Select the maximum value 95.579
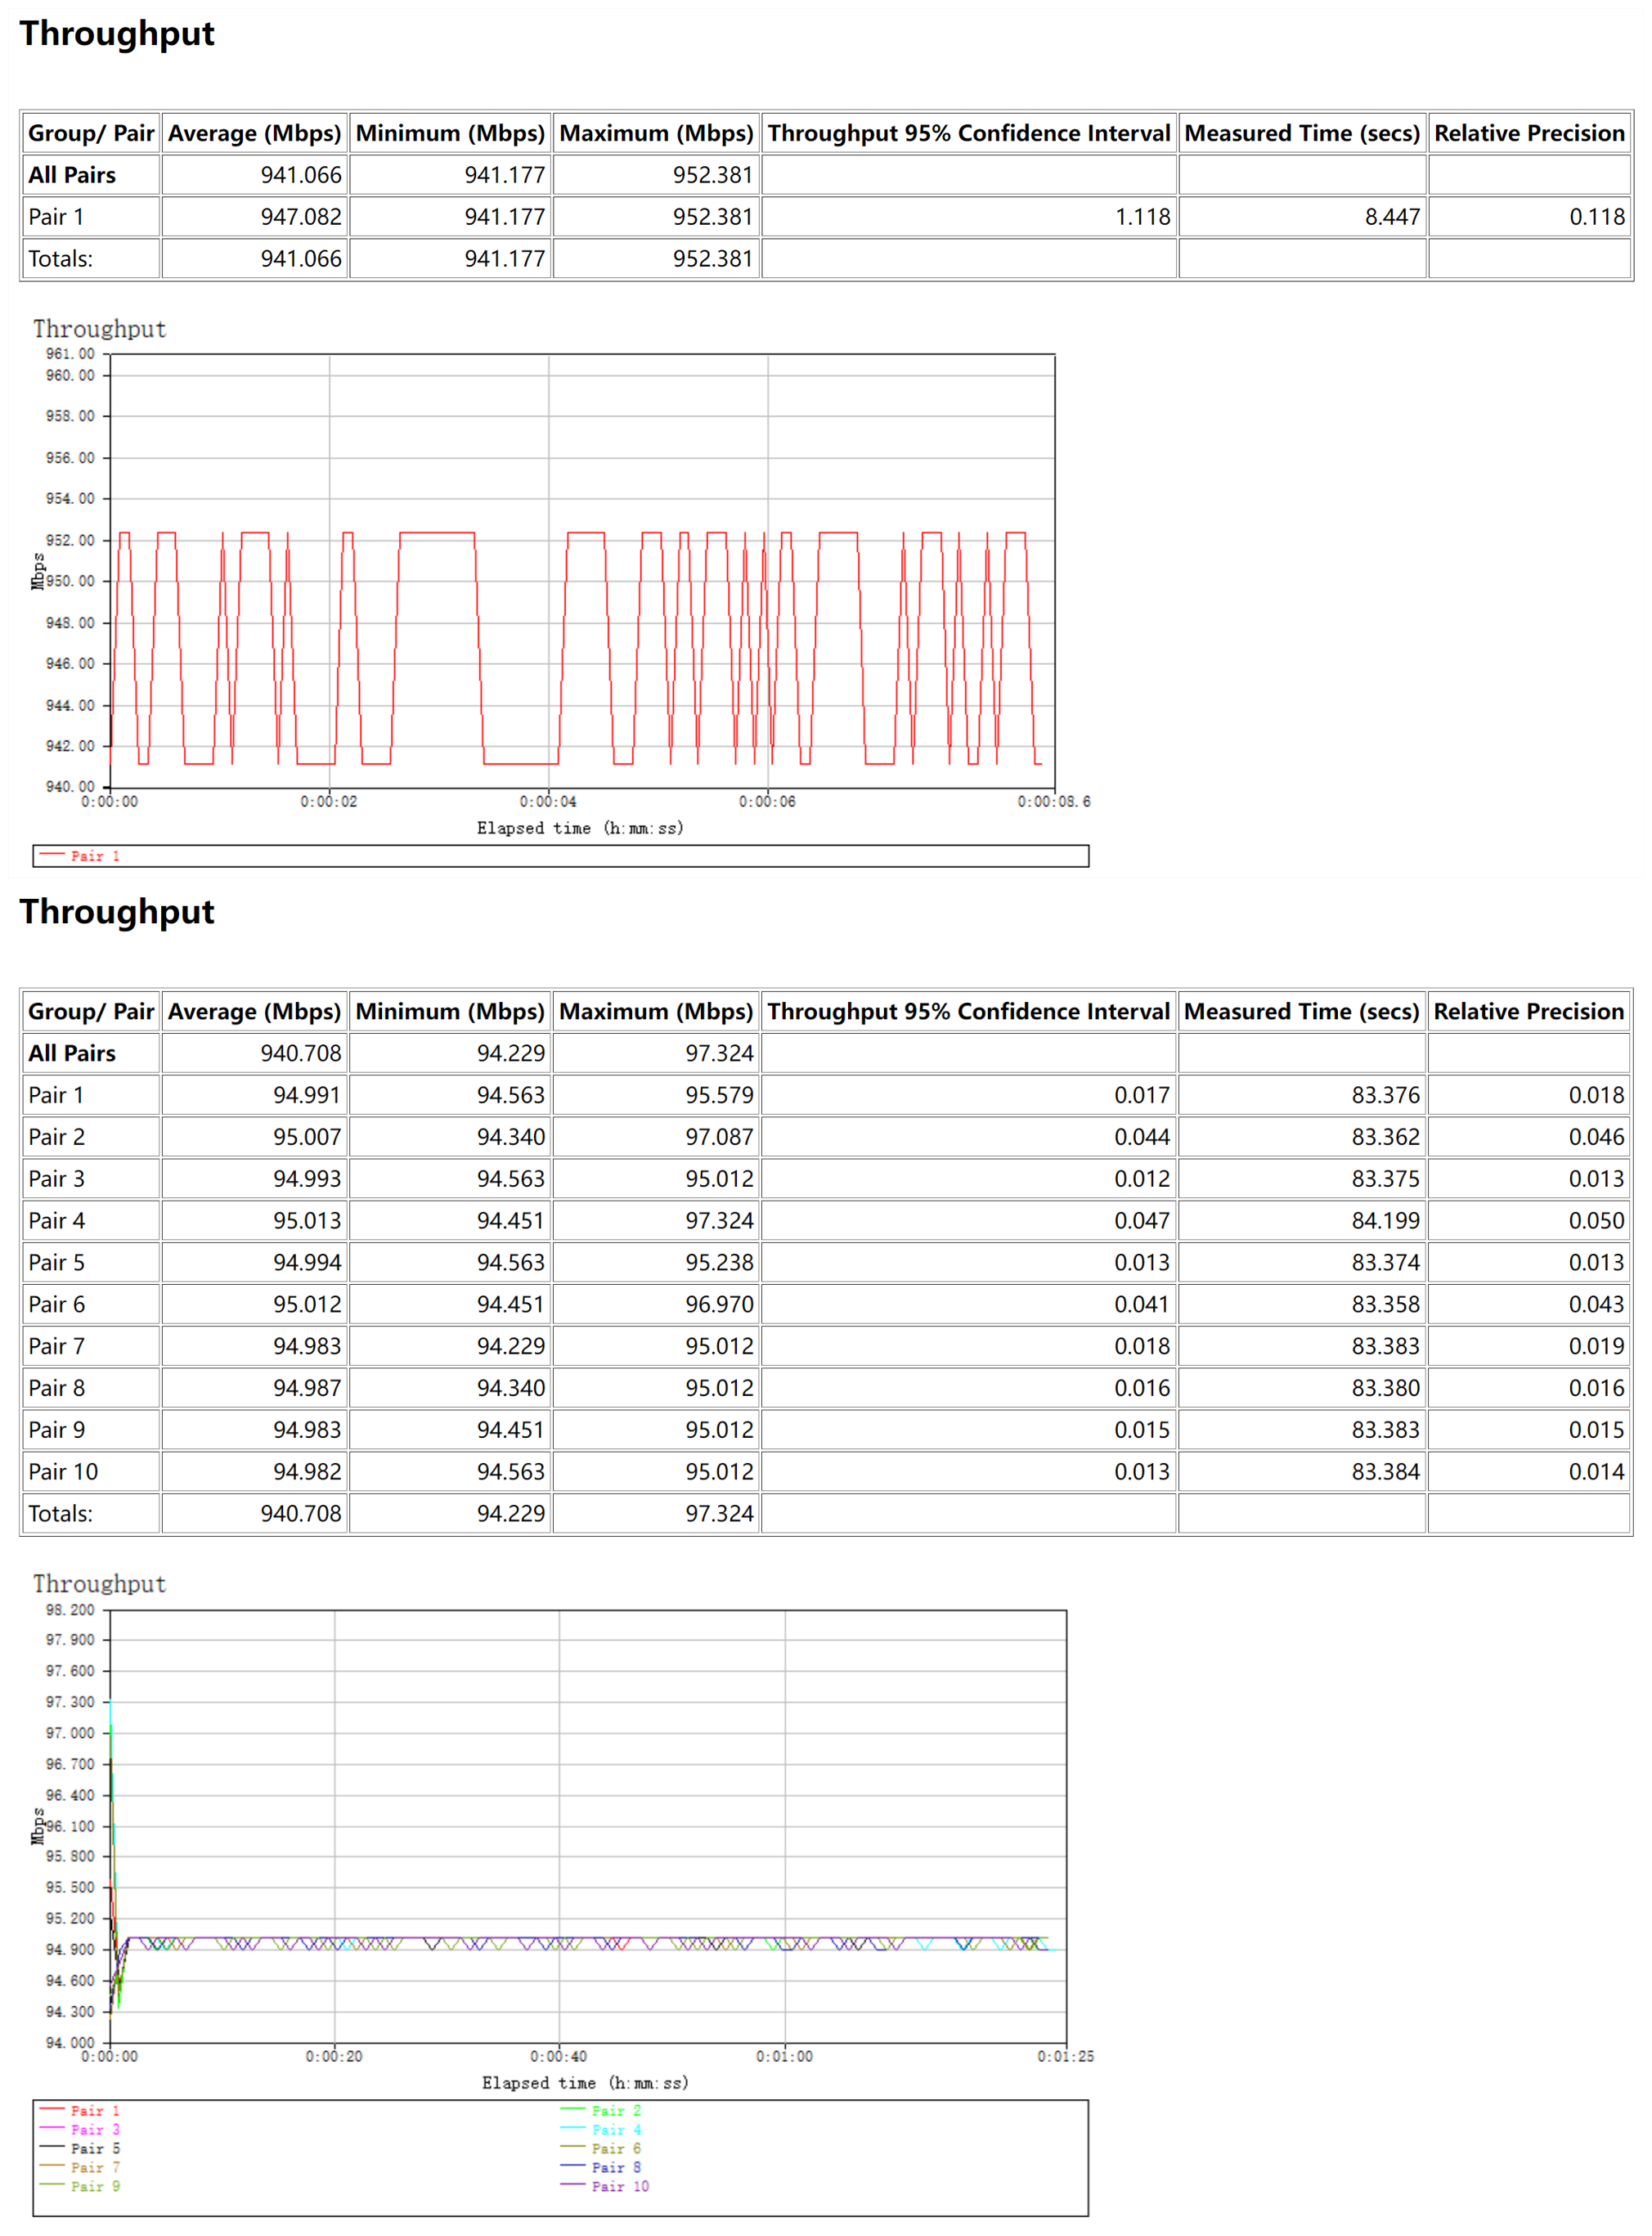 click(719, 1095)
